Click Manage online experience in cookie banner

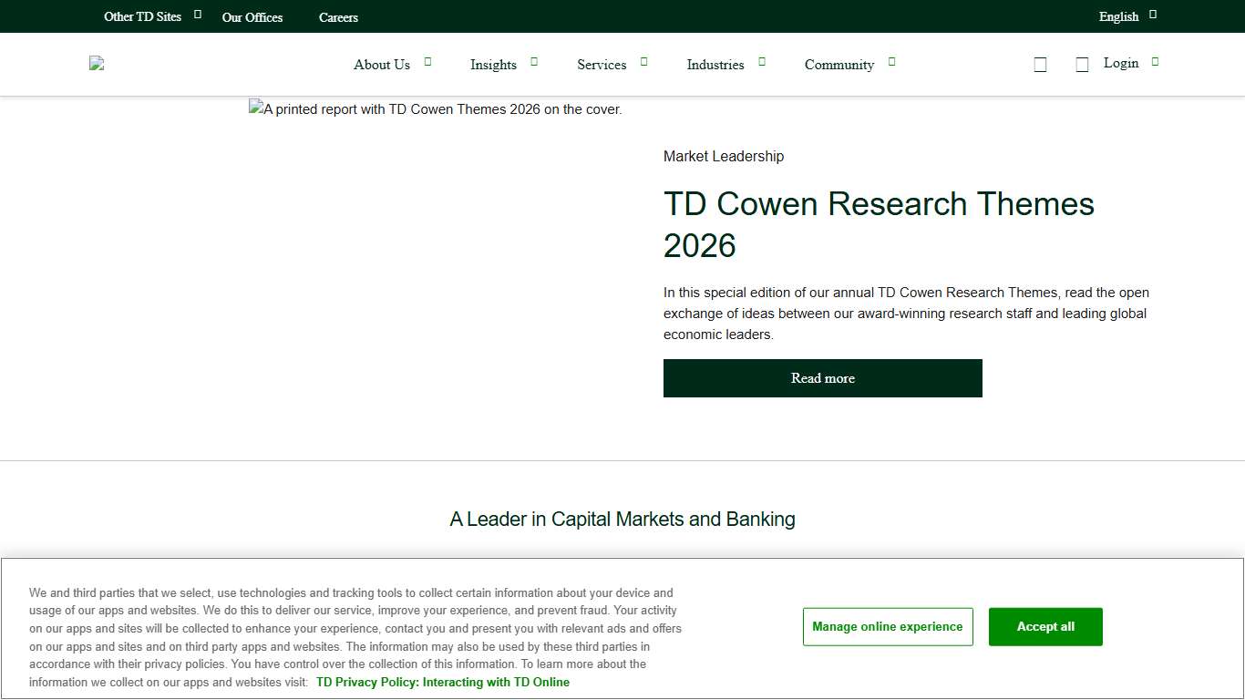click(x=887, y=626)
